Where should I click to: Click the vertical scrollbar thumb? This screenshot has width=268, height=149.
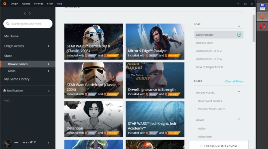pyautogui.click(x=254, y=28)
